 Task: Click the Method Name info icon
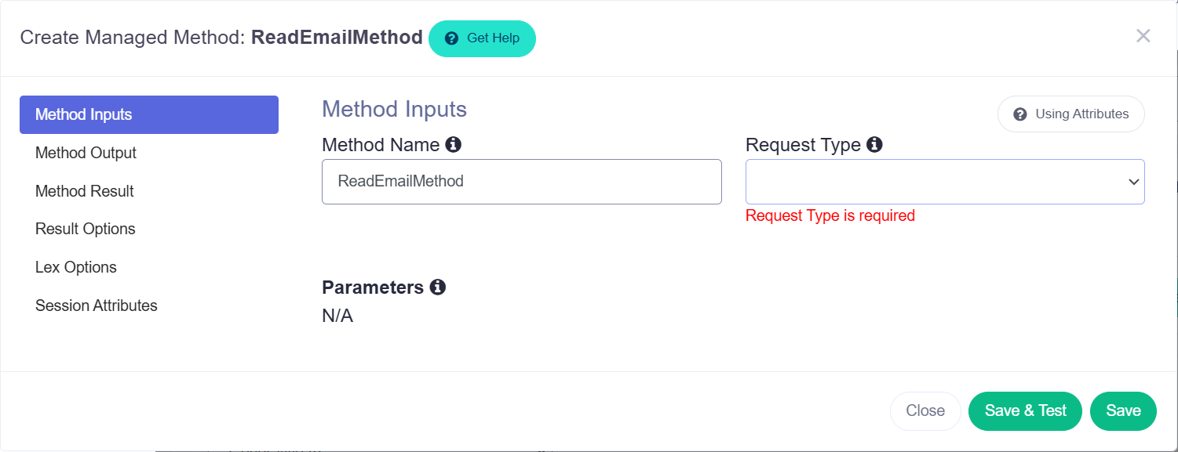453,145
